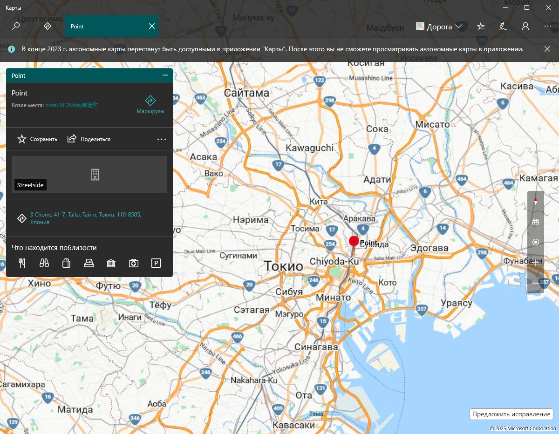The width and height of the screenshot is (559, 434).
Task: Expand the Дорога map view dropdown
Action: coord(439,27)
